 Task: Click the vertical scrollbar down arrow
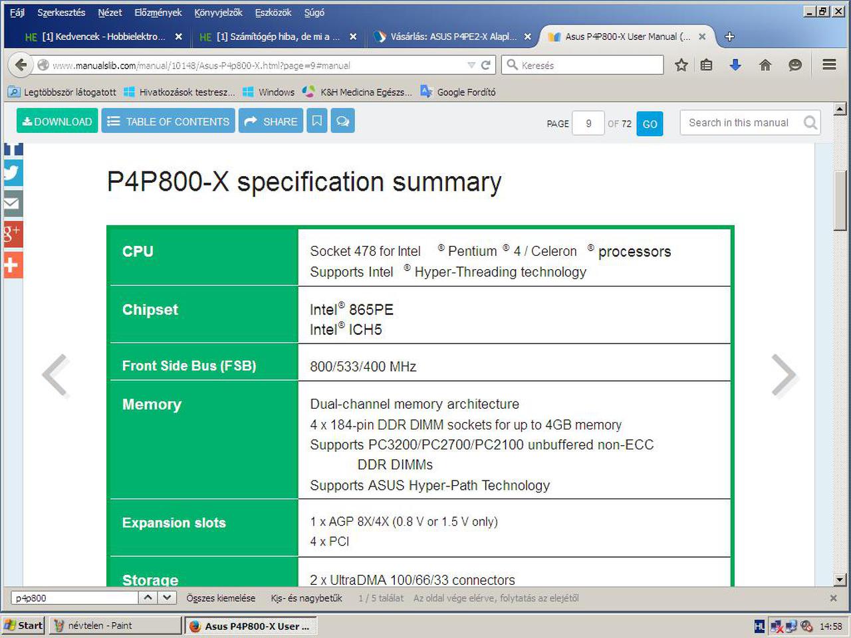840,580
